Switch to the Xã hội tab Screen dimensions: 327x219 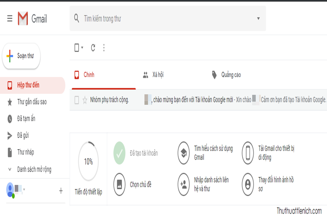point(153,75)
